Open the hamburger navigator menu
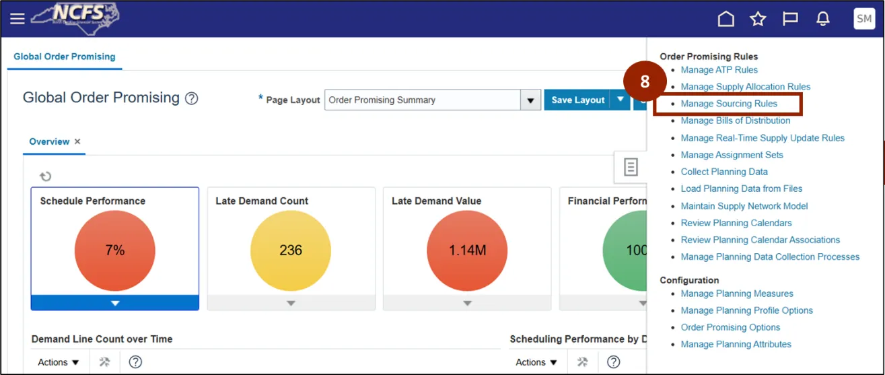This screenshot has width=885, height=375. (17, 19)
